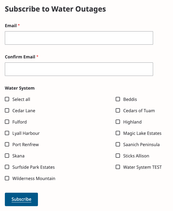Select Port Renfrew checkbox
The image size is (173, 211).
pos(7,145)
